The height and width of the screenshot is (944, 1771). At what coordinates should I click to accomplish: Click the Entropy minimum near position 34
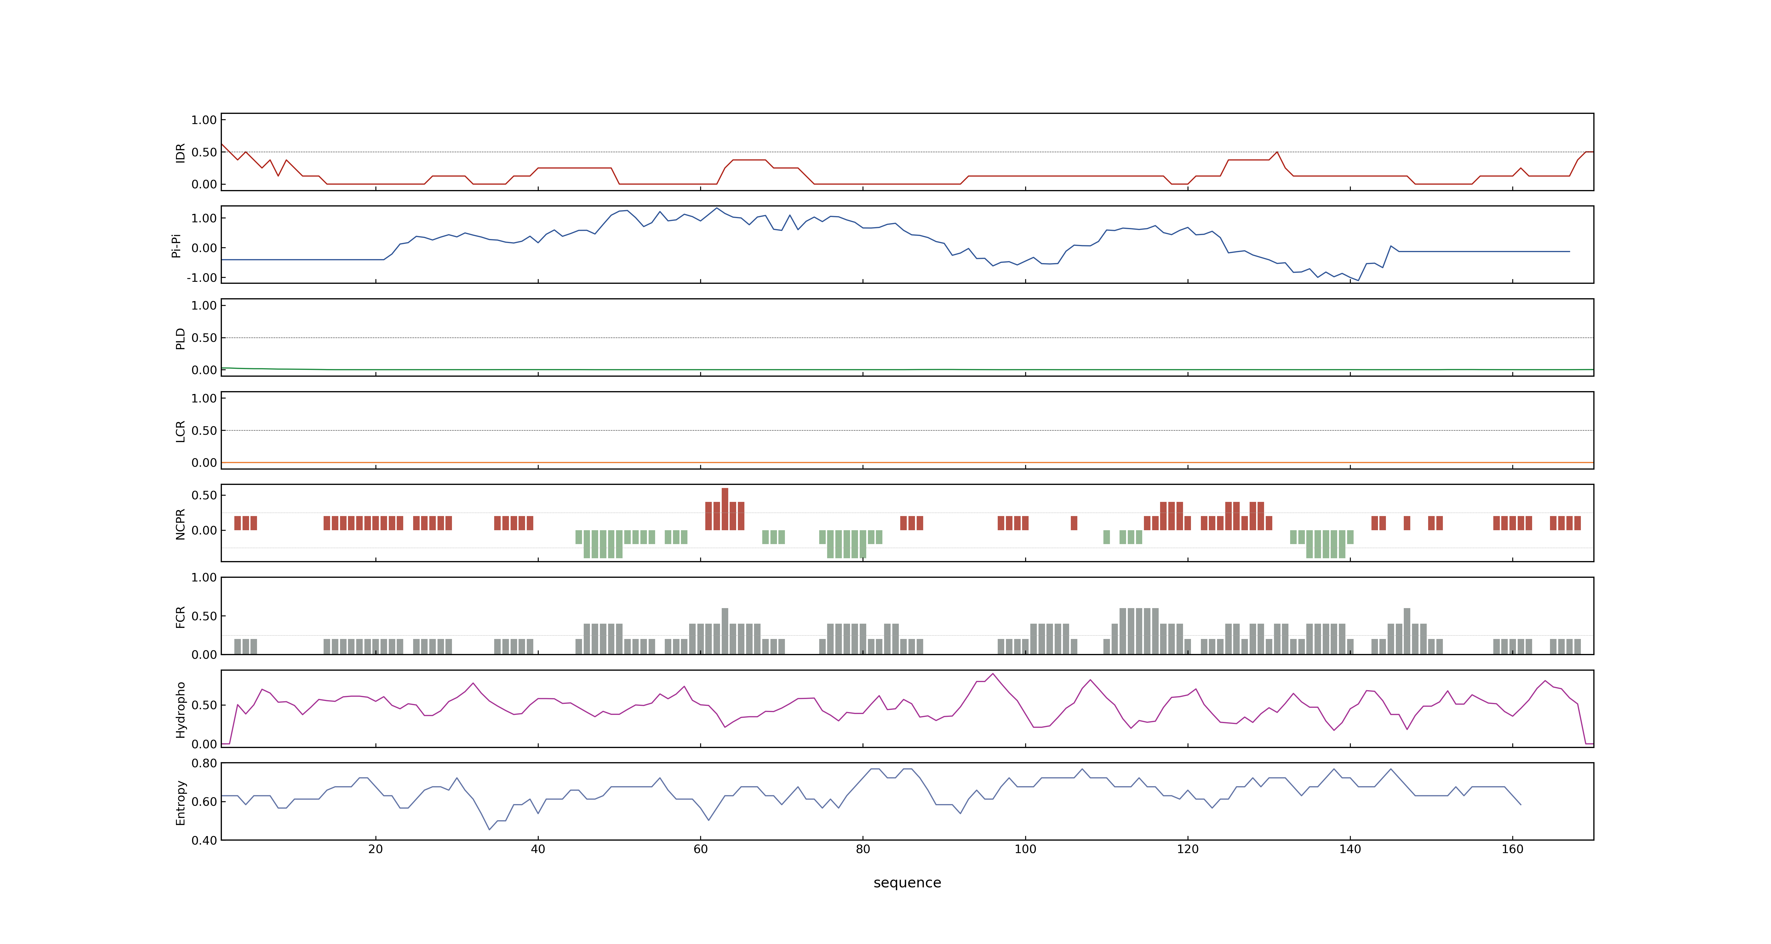tap(489, 829)
